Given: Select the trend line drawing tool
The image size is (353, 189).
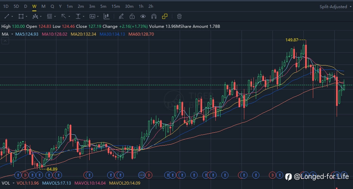Looking at the screenshot, I should pos(7,16).
